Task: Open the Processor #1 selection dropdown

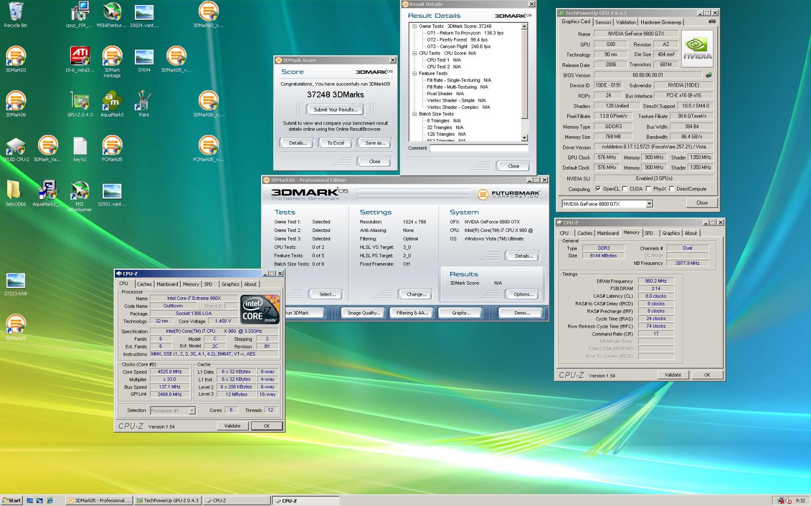Action: tap(192, 411)
